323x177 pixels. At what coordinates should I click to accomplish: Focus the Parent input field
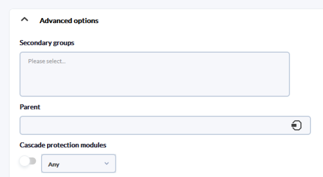pos(165,125)
